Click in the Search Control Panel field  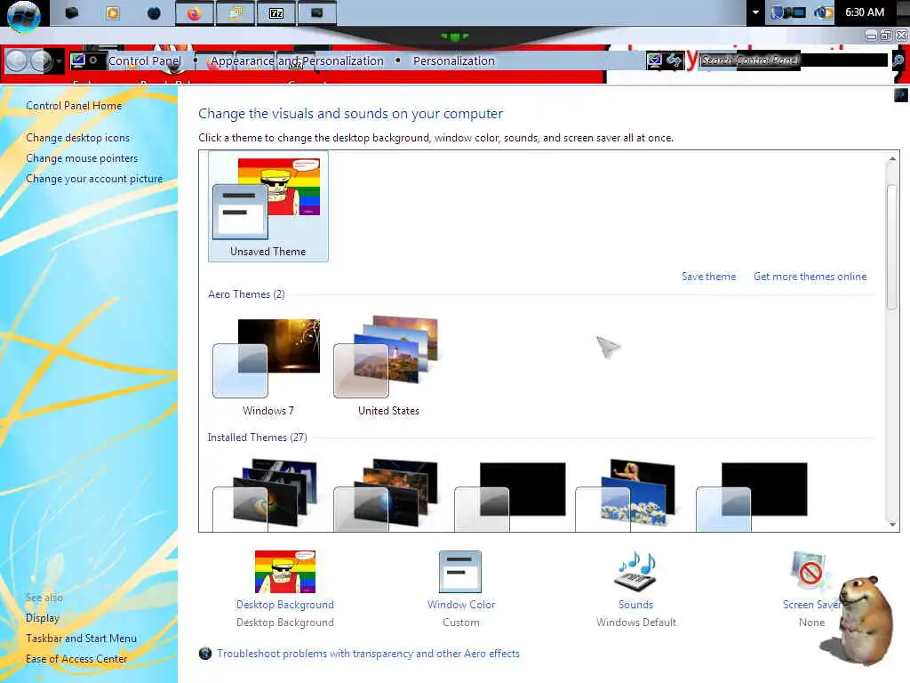(793, 60)
